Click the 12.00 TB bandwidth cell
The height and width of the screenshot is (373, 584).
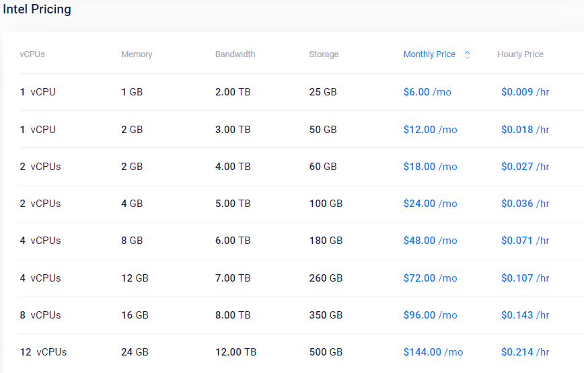[x=235, y=351]
